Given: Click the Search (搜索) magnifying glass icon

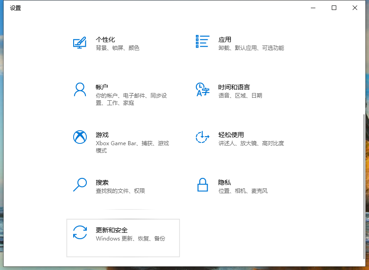Looking at the screenshot, I should (x=80, y=185).
